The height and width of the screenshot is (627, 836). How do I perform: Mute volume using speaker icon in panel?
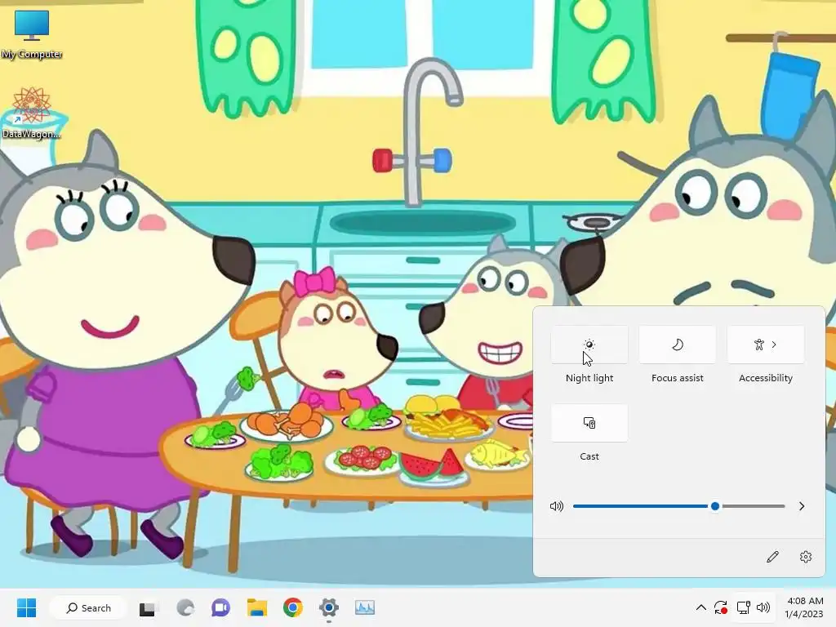click(x=556, y=506)
